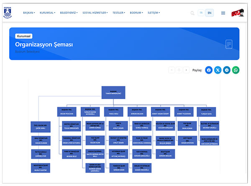Image resolution: width=251 pixels, height=186 pixels.
Task: Expand the Başkan dropdown menu
Action: (29, 13)
